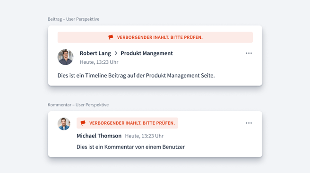Click the hidden-content banner on the comment

(127, 123)
